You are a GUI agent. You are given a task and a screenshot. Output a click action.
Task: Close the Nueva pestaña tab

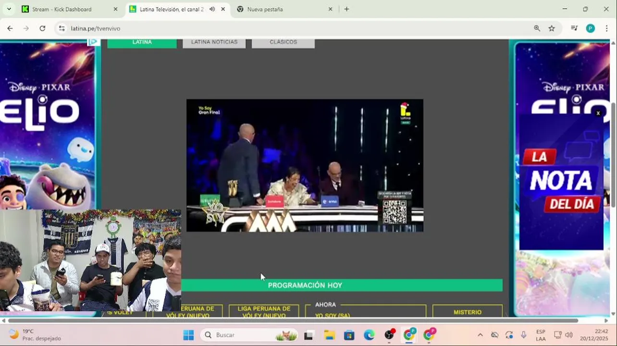point(330,9)
